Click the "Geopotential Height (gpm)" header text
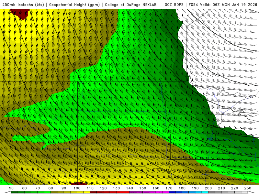Image resolution: width=259 pixels, height=194 pixels. 74,5
